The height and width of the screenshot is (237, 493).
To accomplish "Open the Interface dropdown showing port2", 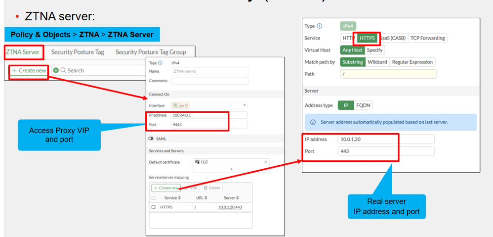I will tap(209, 106).
